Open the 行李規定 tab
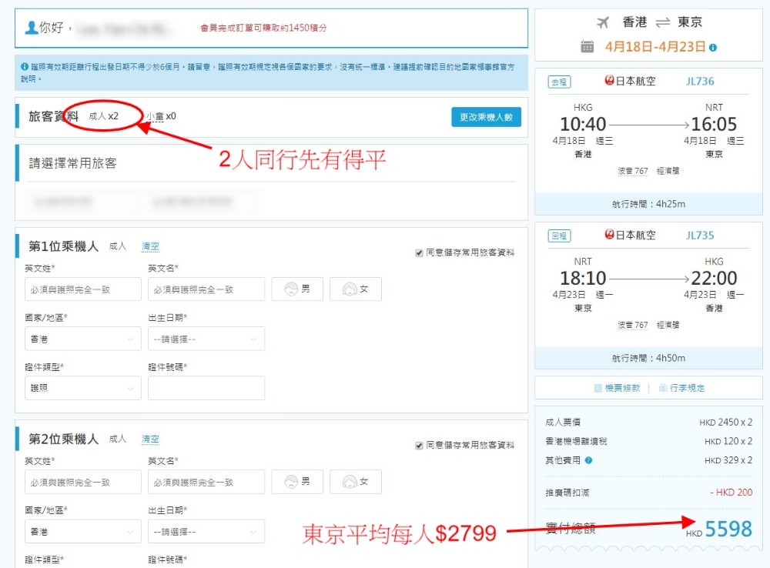770x568 pixels. pos(682,388)
